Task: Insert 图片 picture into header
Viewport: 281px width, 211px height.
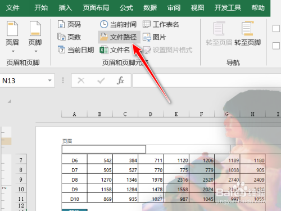Action: coord(154,37)
